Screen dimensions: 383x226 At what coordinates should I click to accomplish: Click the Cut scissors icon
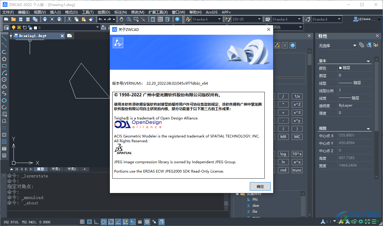69,19
